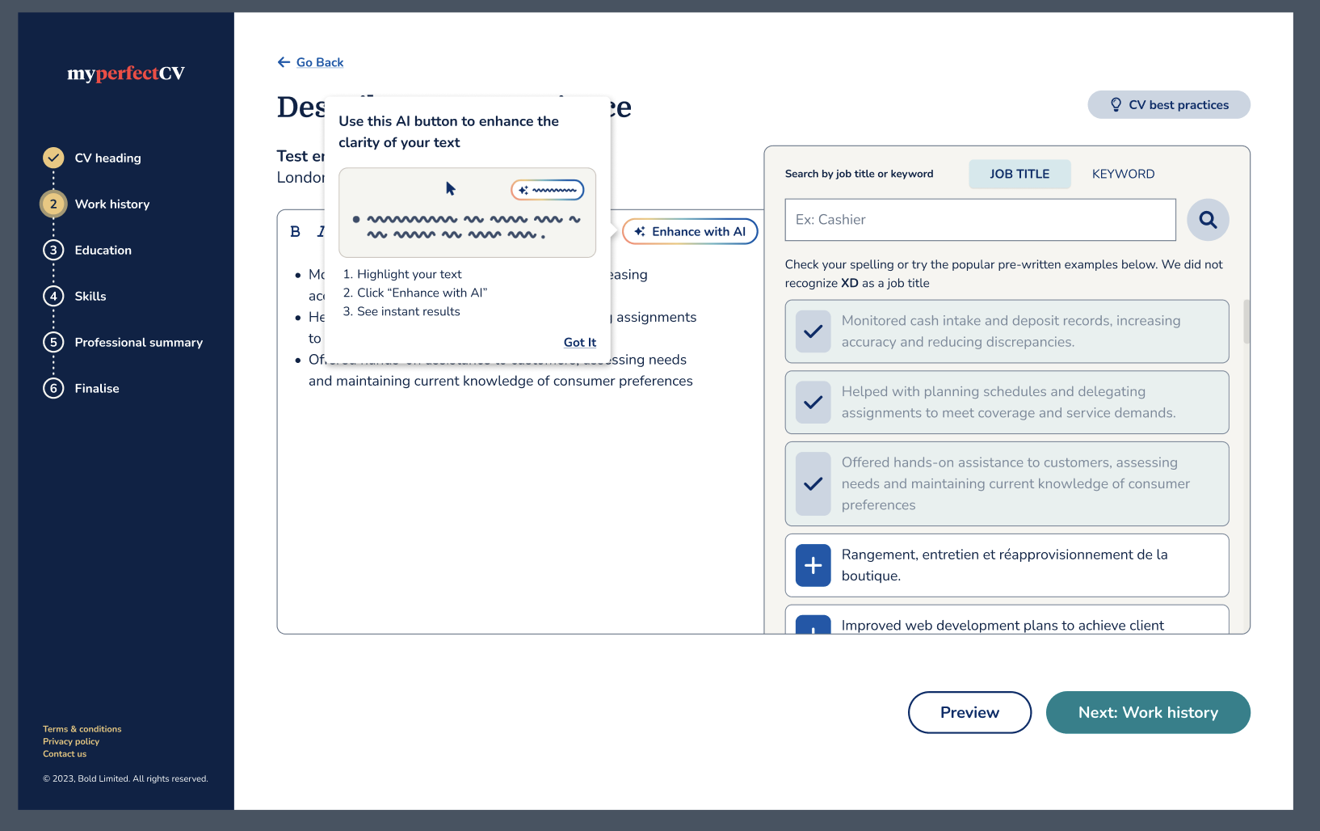Select step 4 Skills circle
Screen dimensions: 1320x831
(53, 296)
